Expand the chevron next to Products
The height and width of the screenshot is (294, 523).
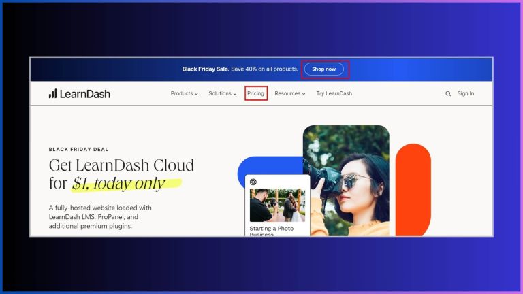(x=197, y=94)
